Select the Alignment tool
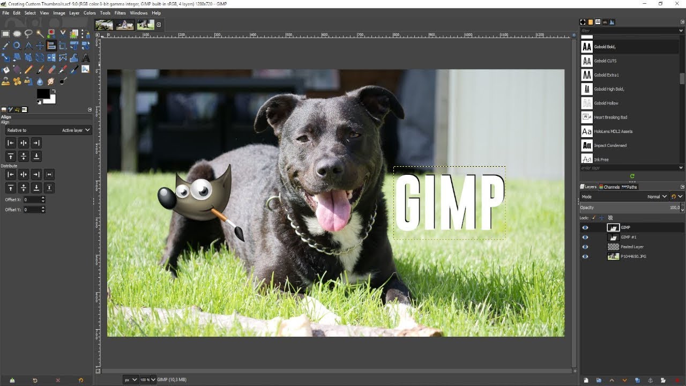 (51, 46)
